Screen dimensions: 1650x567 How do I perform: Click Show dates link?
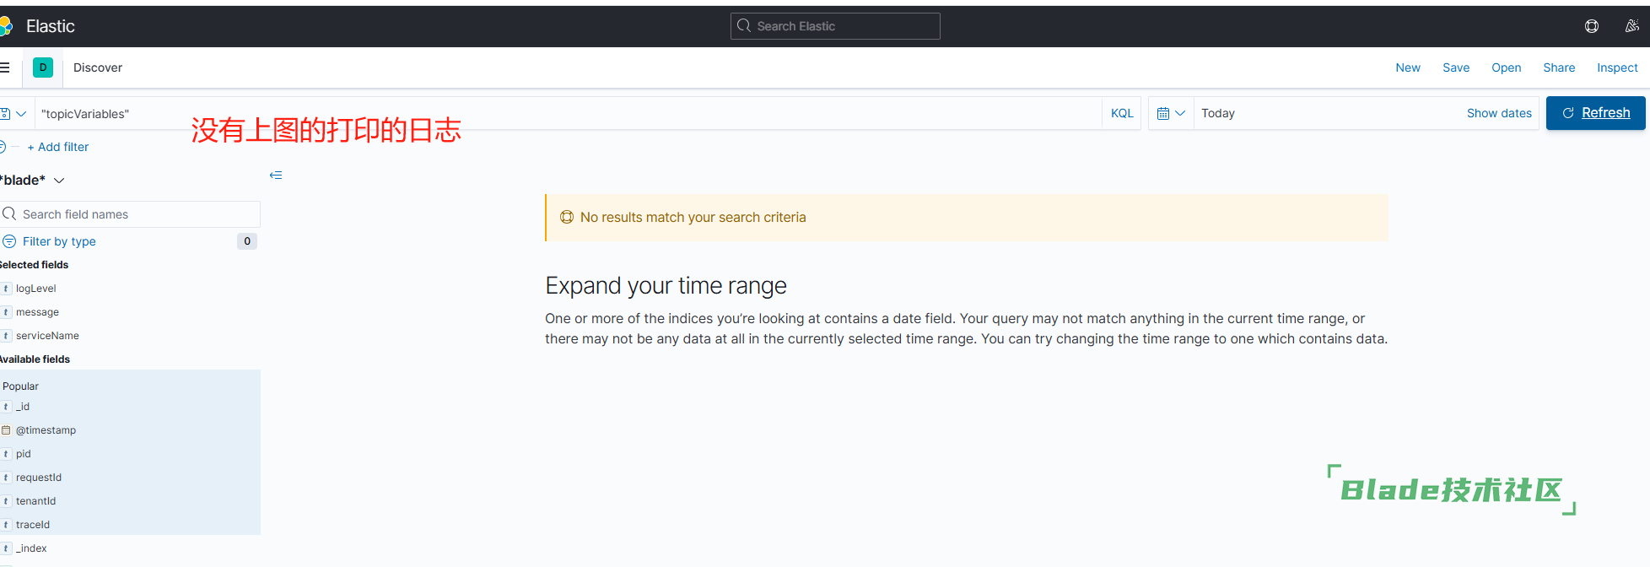click(x=1499, y=113)
